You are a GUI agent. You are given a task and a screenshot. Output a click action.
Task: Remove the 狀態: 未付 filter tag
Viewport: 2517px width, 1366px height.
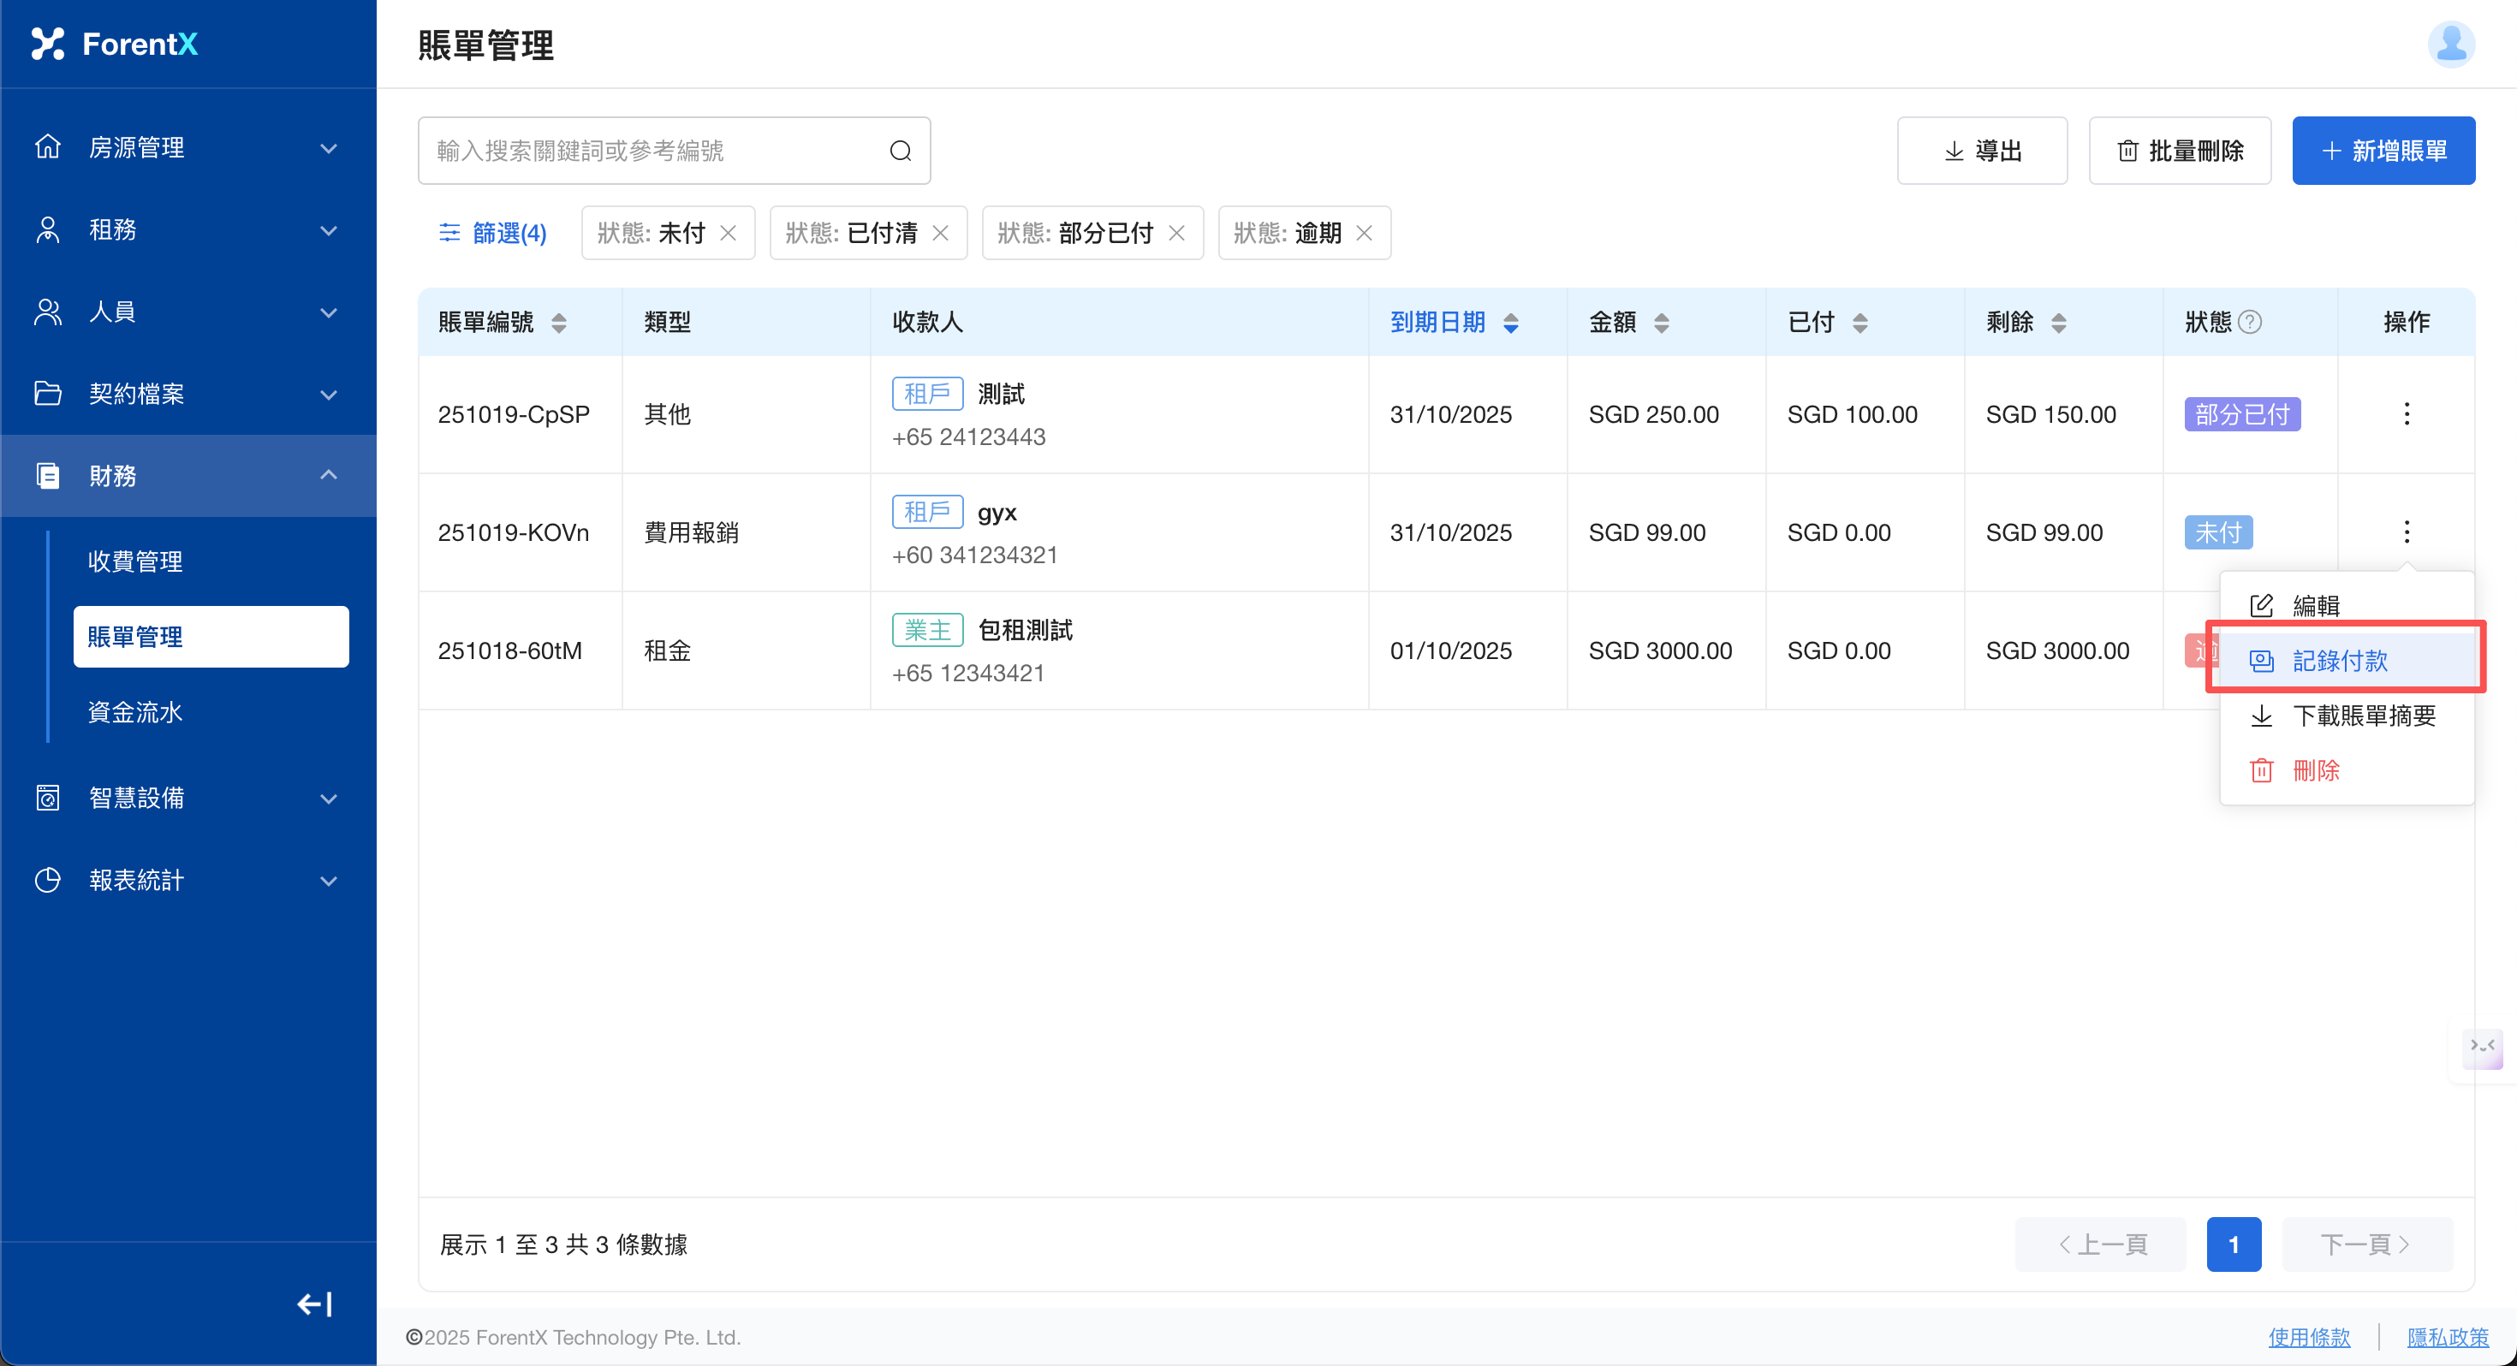[x=728, y=233]
